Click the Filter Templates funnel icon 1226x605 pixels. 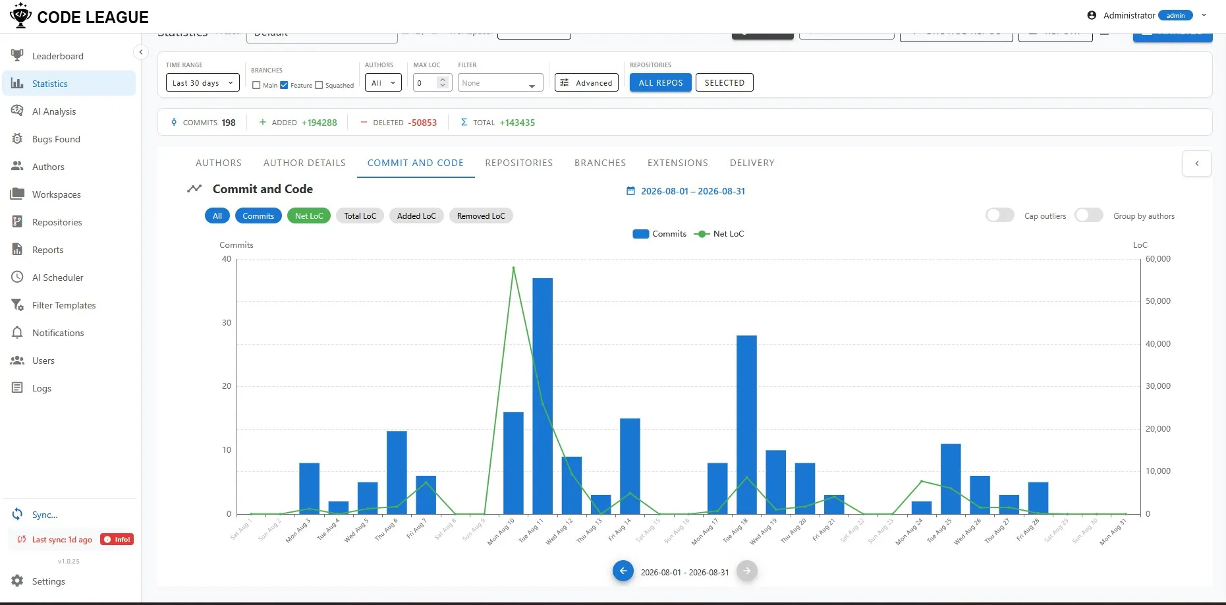(x=18, y=304)
